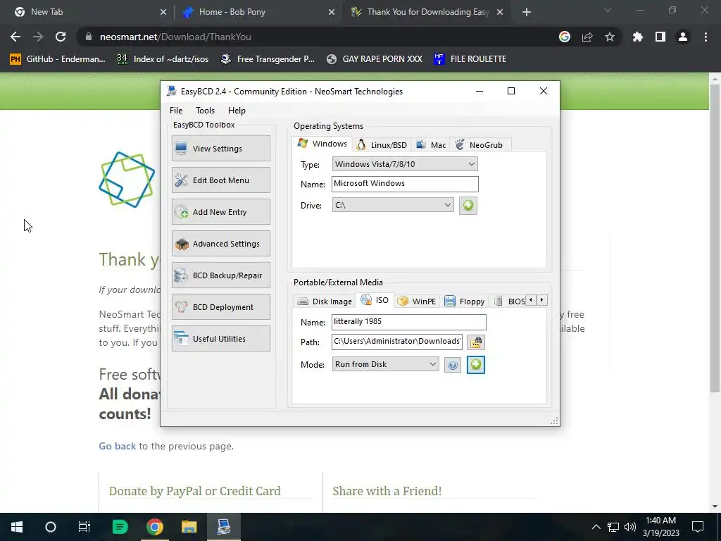This screenshot has width=721, height=541.
Task: Expand Mode dropdown Run from Disk
Action: tap(385, 364)
